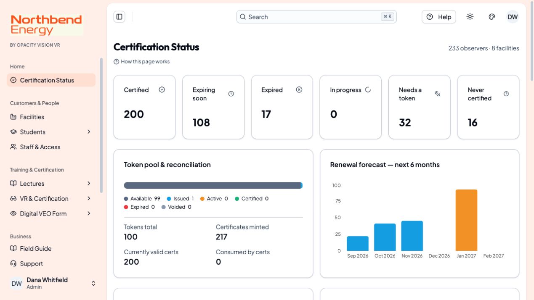Click the "233 observers · 8 facilities" text
The height and width of the screenshot is (300, 534).
484,48
